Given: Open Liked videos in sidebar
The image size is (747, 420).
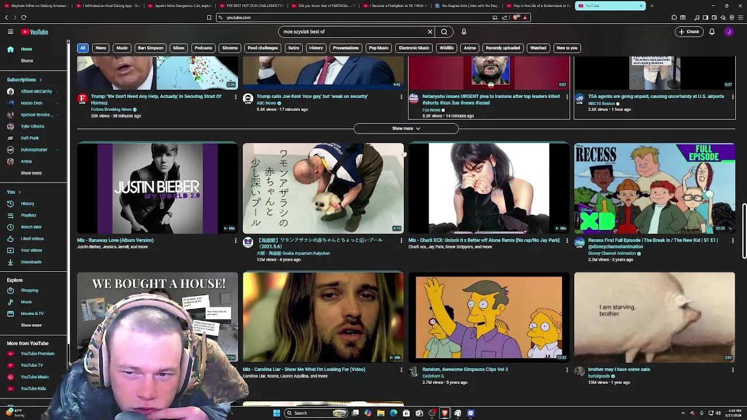Looking at the screenshot, I should click(x=34, y=239).
